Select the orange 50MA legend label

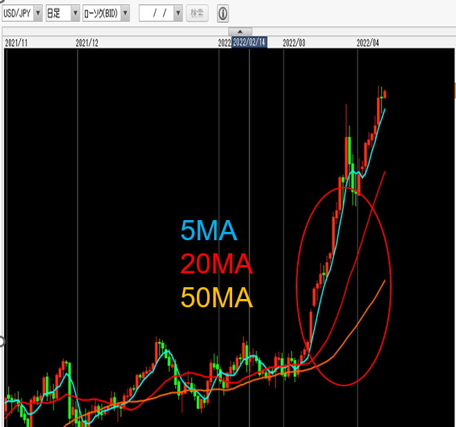216,298
